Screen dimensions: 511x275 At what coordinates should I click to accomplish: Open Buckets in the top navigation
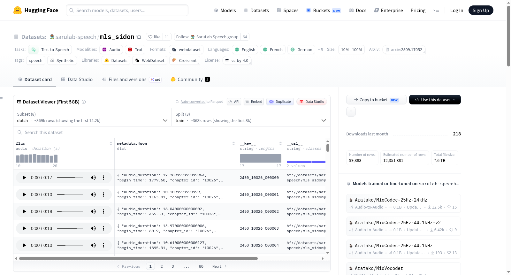324,10
